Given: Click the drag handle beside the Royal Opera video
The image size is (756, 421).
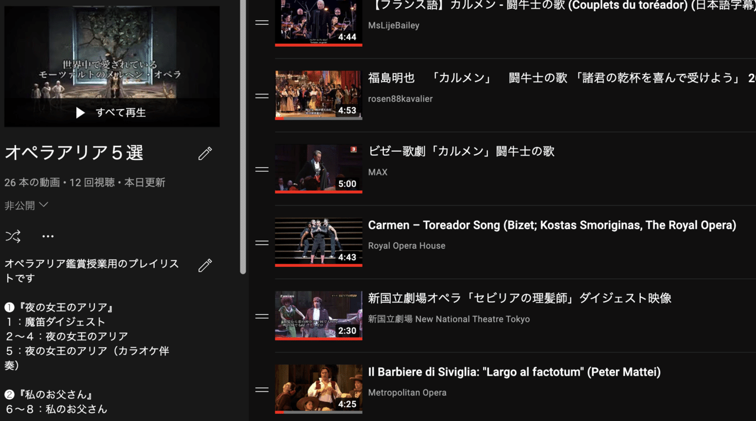Looking at the screenshot, I should click(x=261, y=242).
